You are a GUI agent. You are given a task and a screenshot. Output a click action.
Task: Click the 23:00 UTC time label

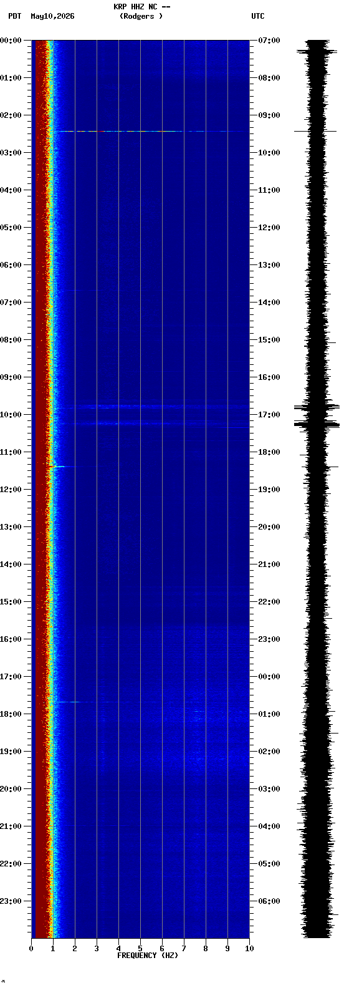[x=269, y=639]
